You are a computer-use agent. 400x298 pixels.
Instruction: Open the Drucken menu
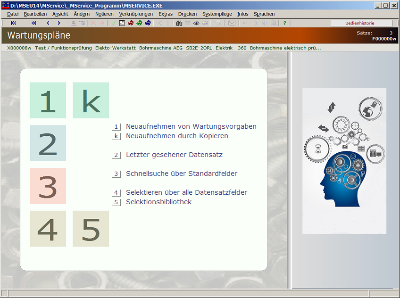[187, 14]
